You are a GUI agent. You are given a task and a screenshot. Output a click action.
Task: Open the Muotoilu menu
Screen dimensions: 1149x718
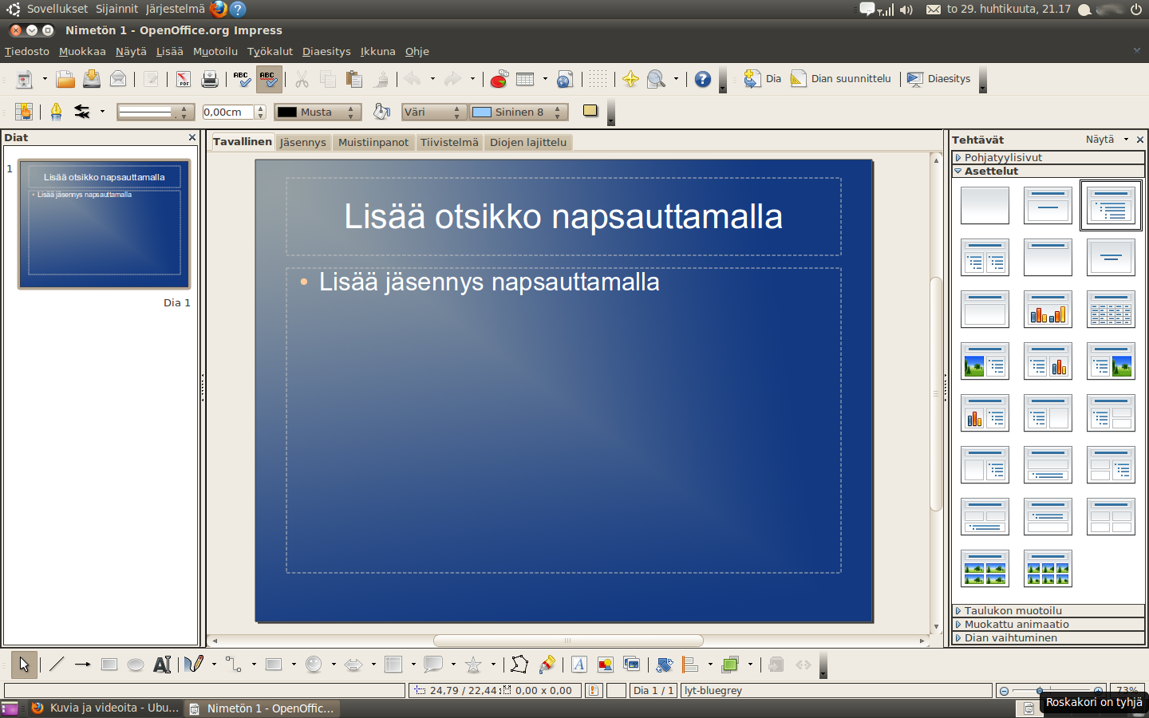[x=215, y=52]
